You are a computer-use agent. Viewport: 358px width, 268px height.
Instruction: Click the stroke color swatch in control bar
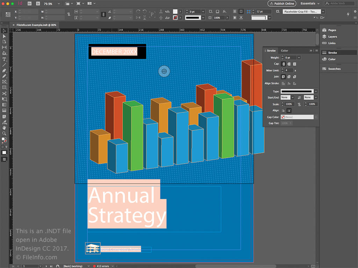click(x=175, y=17)
